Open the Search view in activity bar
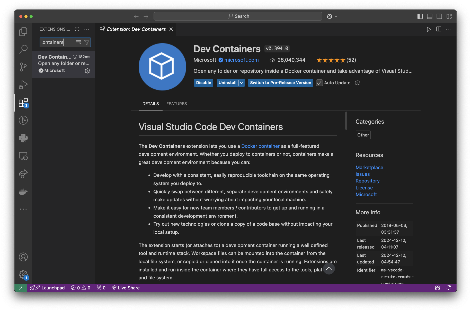 pos(23,49)
